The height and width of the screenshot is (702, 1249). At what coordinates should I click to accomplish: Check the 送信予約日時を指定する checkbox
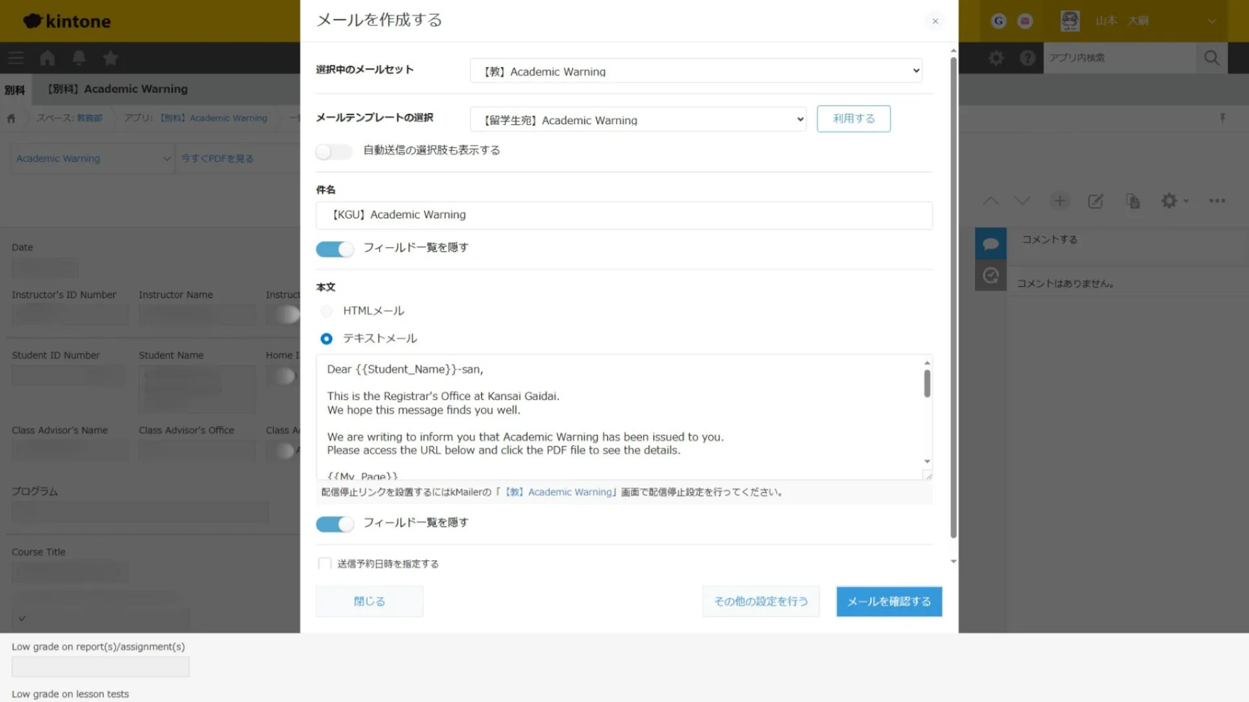[x=325, y=564]
